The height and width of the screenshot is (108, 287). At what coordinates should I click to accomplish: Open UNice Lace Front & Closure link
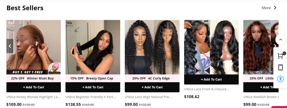pyautogui.click(x=206, y=89)
